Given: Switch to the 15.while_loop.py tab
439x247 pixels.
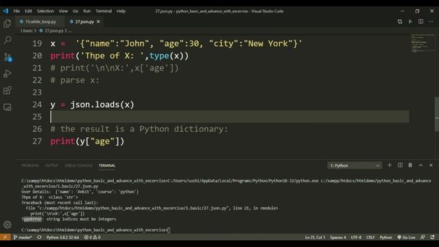Looking at the screenshot, I should tap(40, 21).
